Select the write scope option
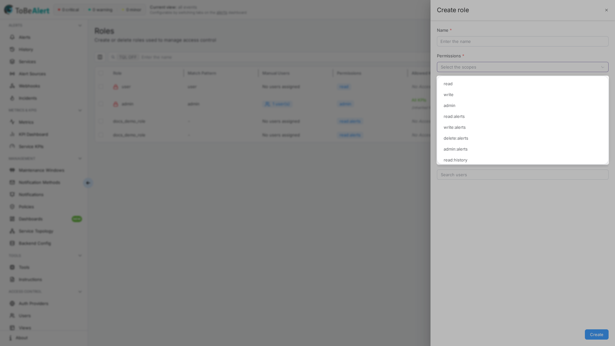 click(522, 95)
